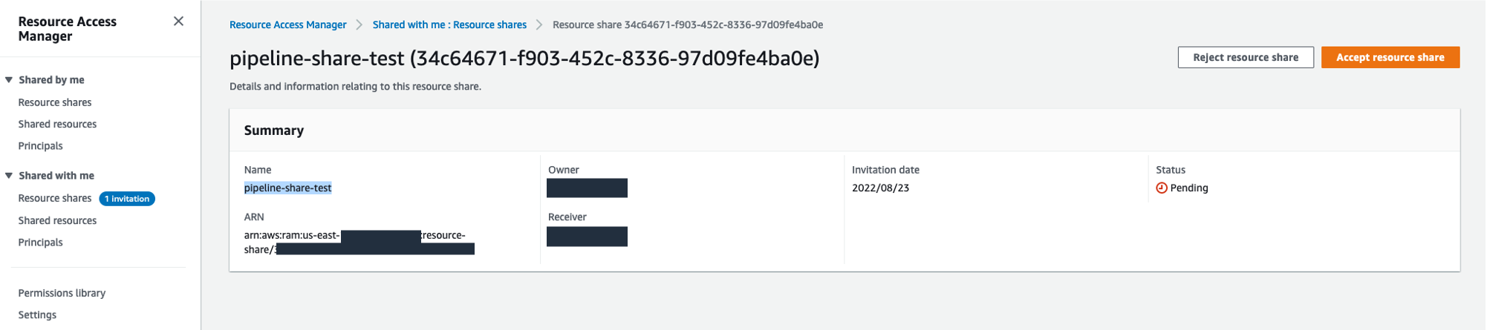Open Settings in the sidebar
The height and width of the screenshot is (330, 1487).
(37, 315)
